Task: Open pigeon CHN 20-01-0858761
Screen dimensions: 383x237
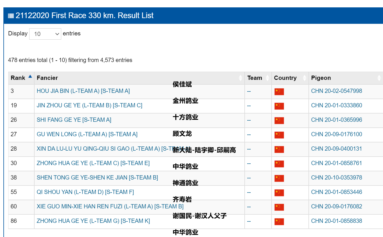Action: point(337,163)
